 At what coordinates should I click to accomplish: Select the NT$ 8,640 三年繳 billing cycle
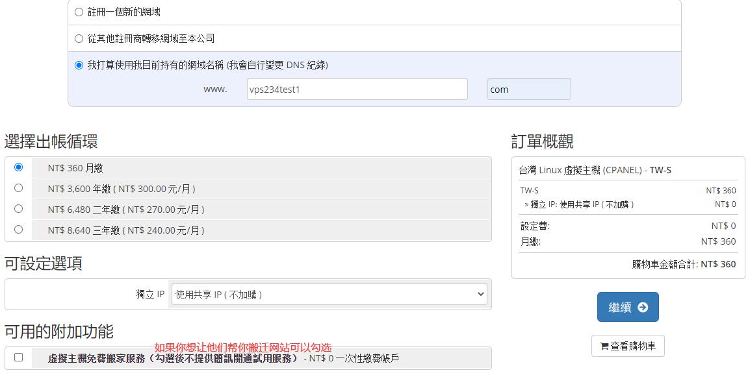pos(19,229)
